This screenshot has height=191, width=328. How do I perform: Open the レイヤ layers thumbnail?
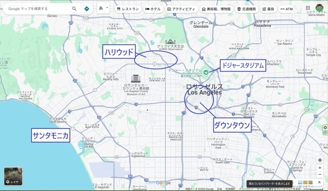click(x=13, y=176)
